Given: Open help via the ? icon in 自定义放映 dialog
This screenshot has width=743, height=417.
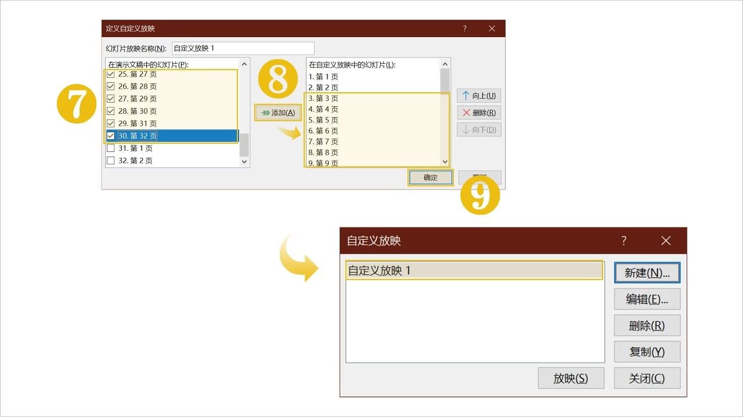Looking at the screenshot, I should 623,240.
